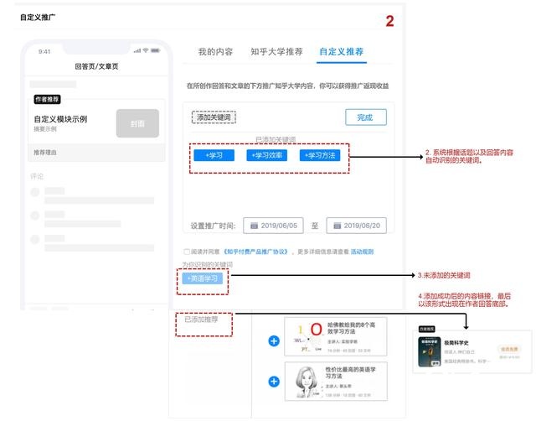Screen dimensions: 536x421
Task: Add the unselected +英语学习 keyword
Action: pyautogui.click(x=204, y=278)
